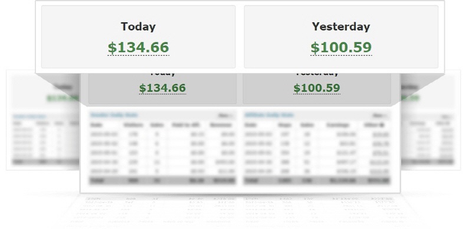
Task: Open the blurred Vendor Daily Stats link
Action: point(114,115)
